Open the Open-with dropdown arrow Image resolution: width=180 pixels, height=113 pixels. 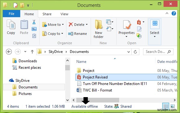click(x=143, y=22)
